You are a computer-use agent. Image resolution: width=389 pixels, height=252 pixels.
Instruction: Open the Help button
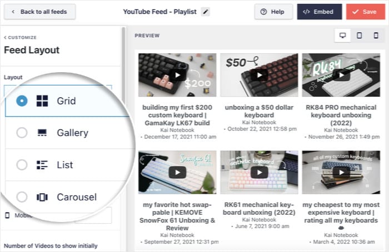tap(273, 12)
